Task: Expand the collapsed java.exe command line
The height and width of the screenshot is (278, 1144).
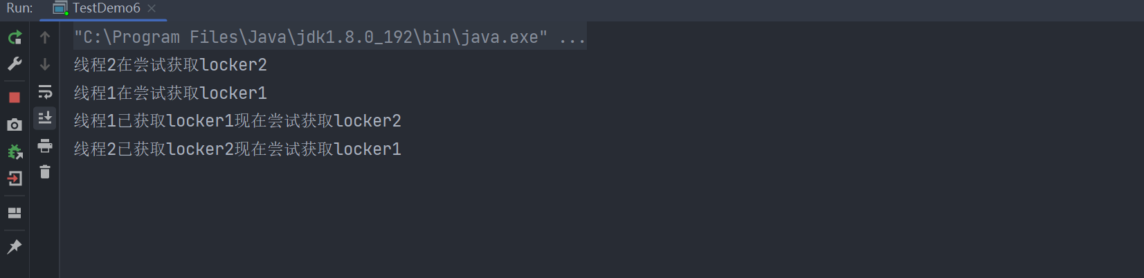Action: [572, 37]
